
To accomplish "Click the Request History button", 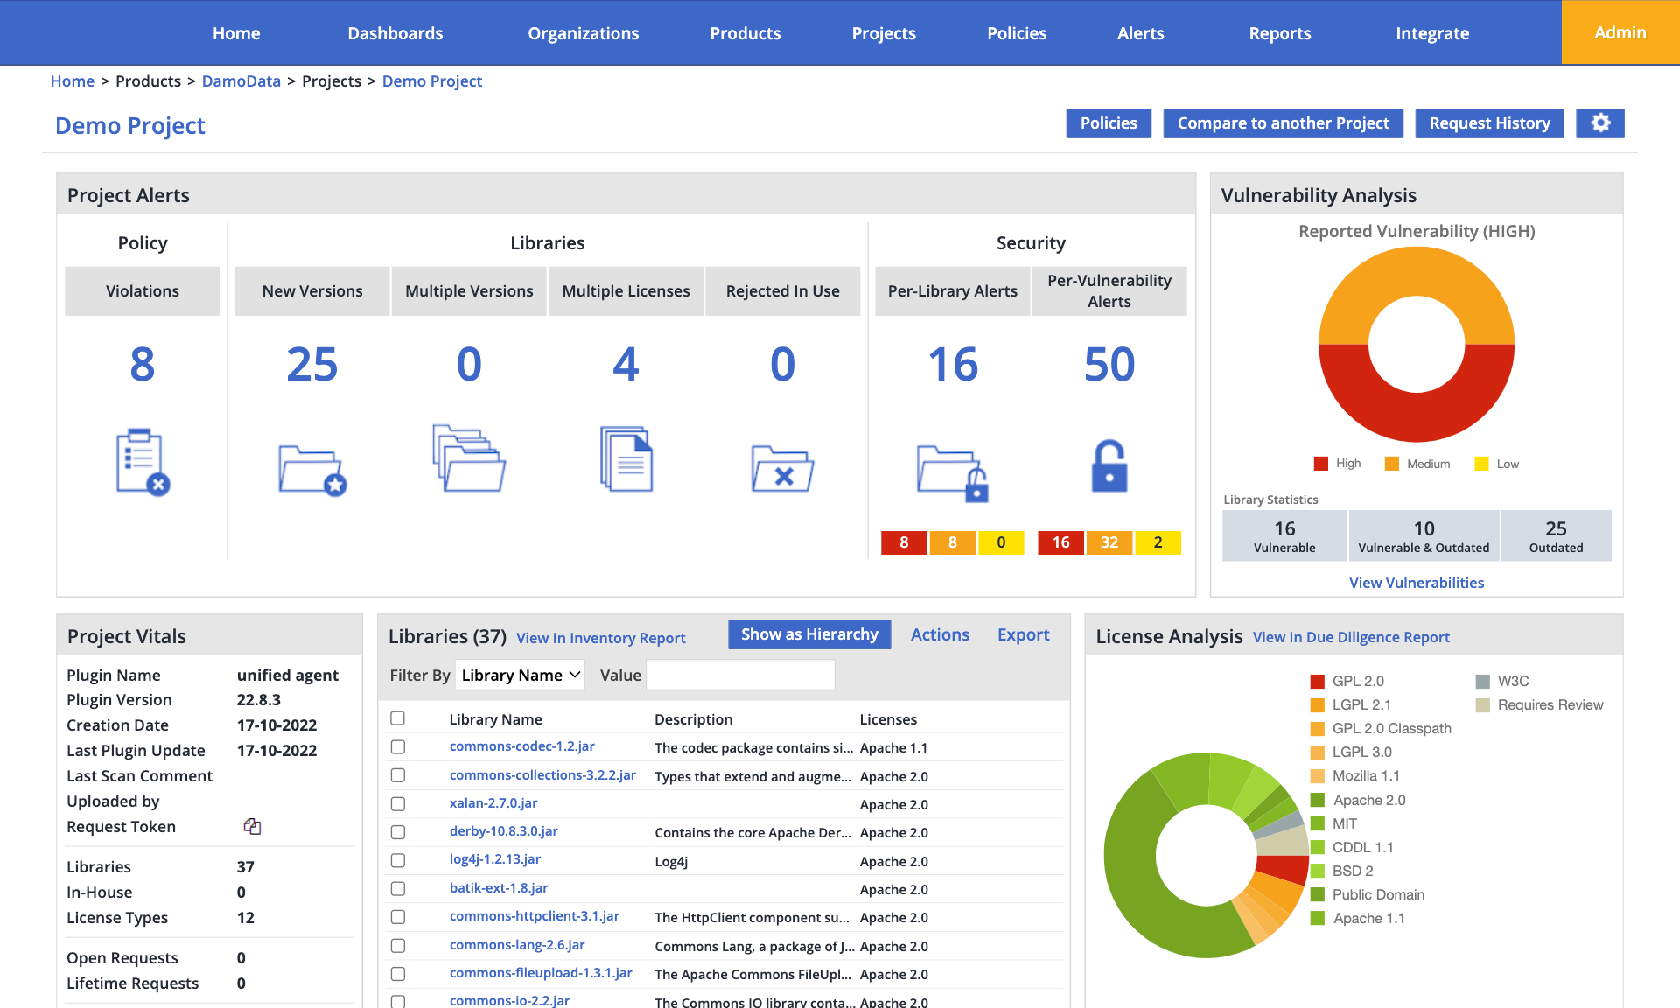I will [x=1490, y=123].
